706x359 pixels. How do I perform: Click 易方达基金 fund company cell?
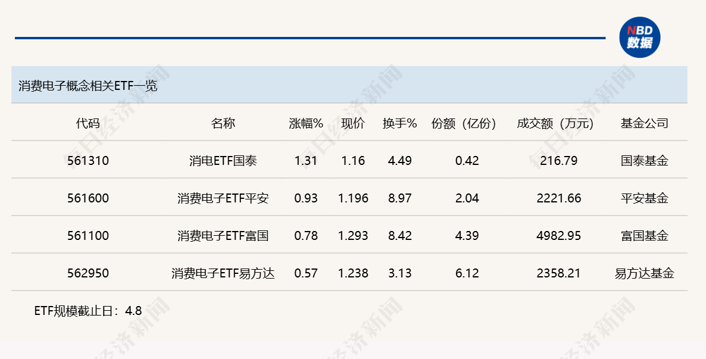644,273
